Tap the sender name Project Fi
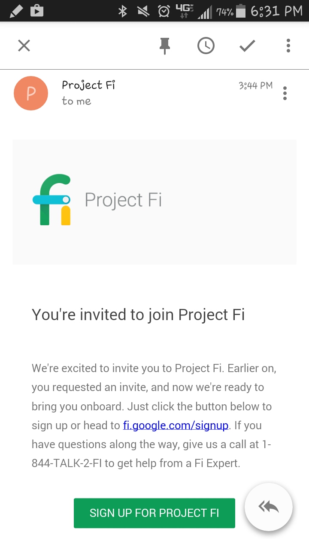309x550 pixels. [88, 85]
